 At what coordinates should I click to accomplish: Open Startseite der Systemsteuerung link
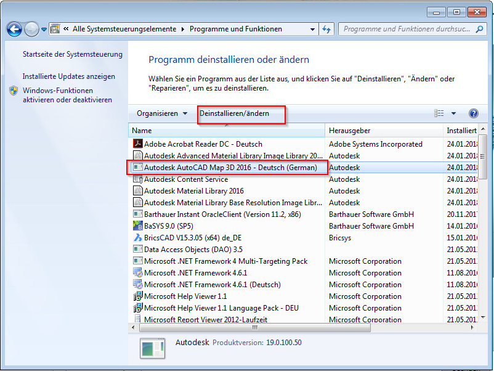pyautogui.click(x=72, y=54)
